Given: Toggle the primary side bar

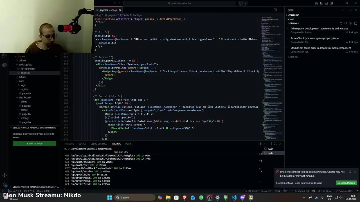Looking at the screenshot, I should pos(321,3).
